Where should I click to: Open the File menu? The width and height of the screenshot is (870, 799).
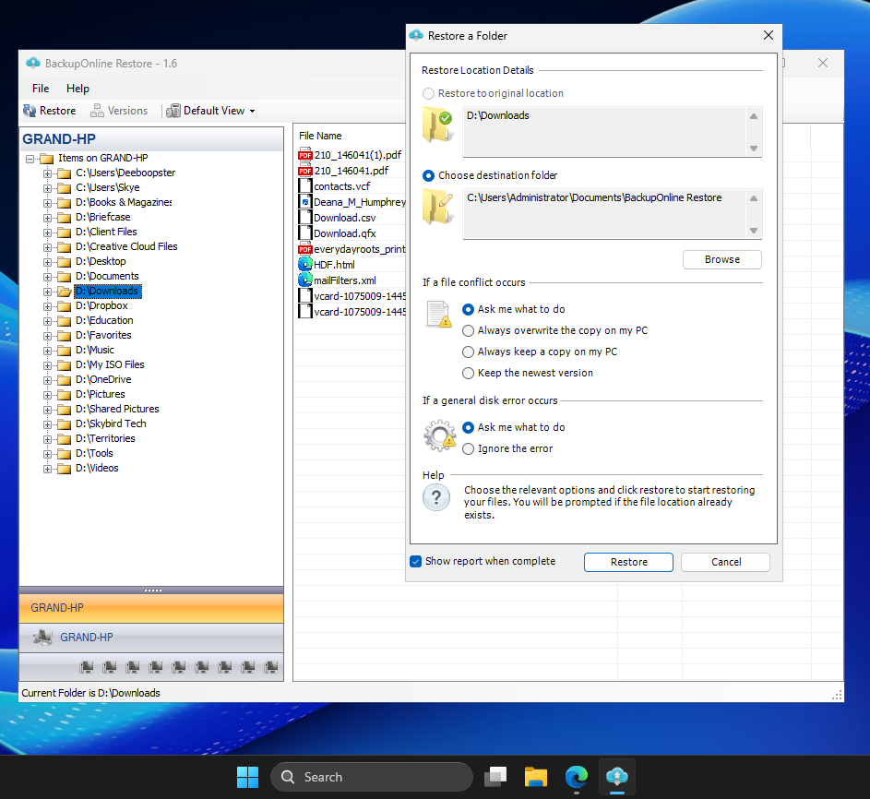(x=41, y=89)
